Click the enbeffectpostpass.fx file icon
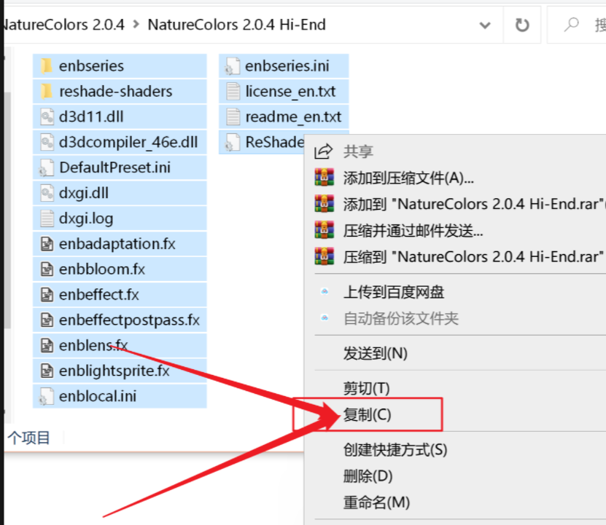Image resolution: width=606 pixels, height=525 pixels. pyautogui.click(x=47, y=320)
